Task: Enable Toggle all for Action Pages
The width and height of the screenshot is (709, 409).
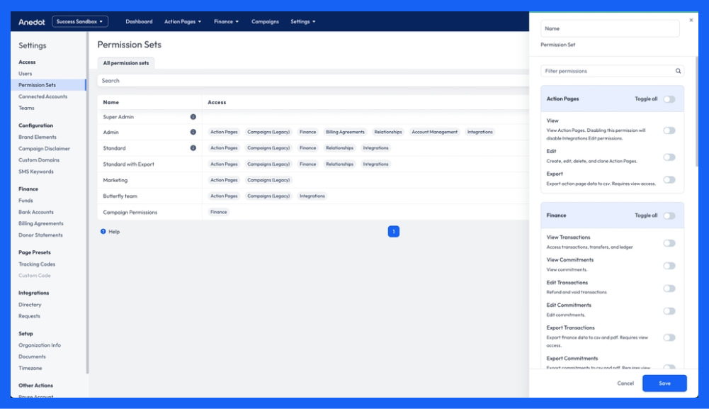Action: coord(670,100)
